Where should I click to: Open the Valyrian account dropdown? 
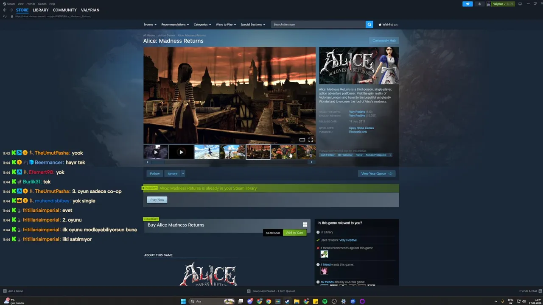click(x=503, y=4)
